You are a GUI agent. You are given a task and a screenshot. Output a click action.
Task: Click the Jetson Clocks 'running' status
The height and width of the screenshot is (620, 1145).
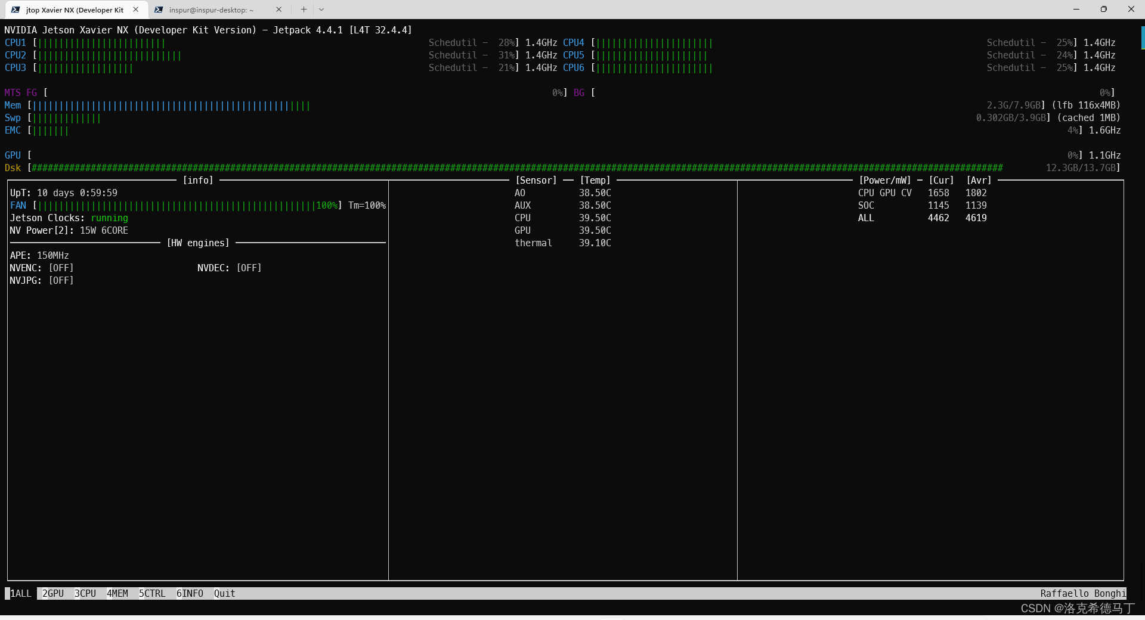pos(110,218)
